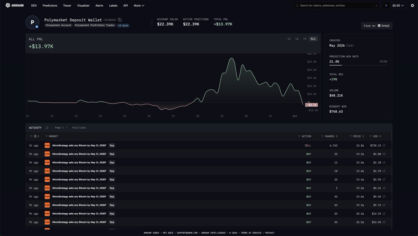This screenshot has height=236, width=418.
Task: Go to previous activity page arrow
Action: coord(52,128)
